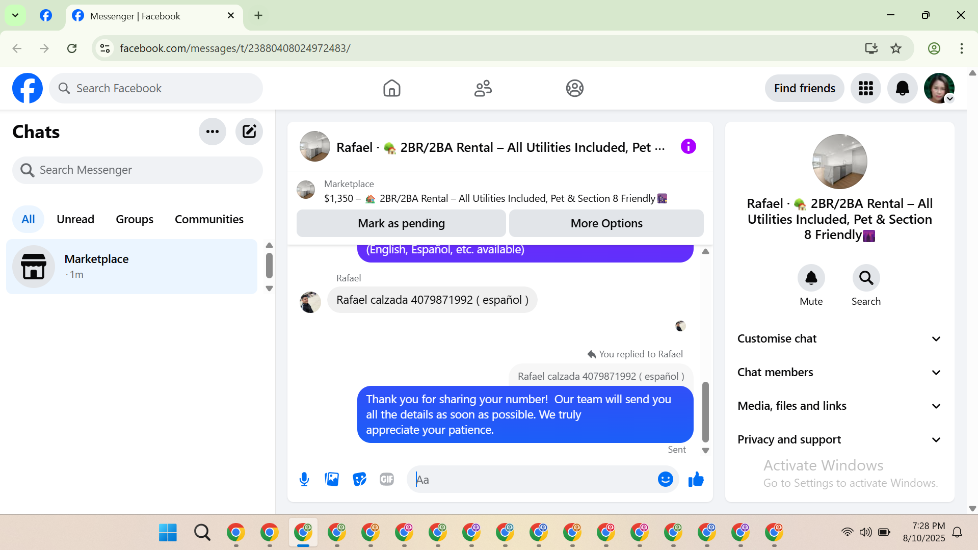Send a voice clip with microphone icon
Viewport: 978px width, 550px height.
304,479
